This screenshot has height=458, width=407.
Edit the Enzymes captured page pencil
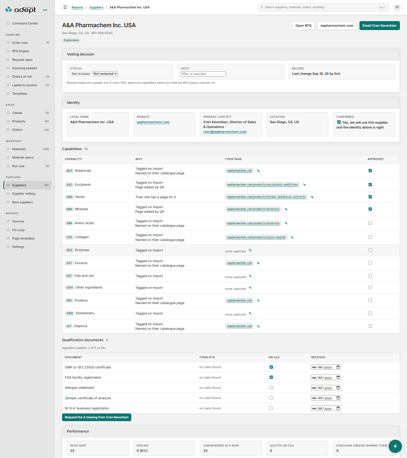pos(250,250)
